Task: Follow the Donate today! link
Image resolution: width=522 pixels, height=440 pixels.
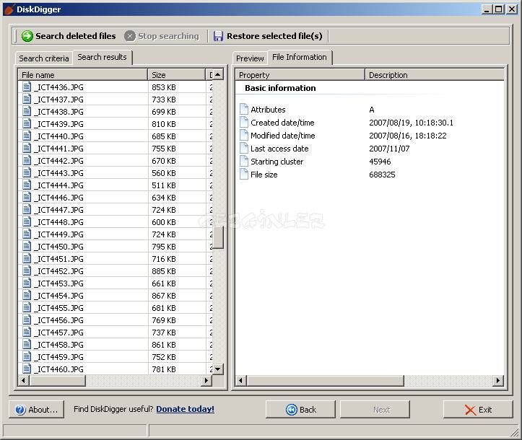Action: 185,409
